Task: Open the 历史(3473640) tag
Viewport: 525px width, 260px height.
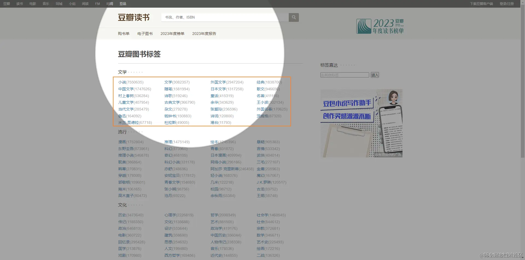Action: (x=131, y=215)
